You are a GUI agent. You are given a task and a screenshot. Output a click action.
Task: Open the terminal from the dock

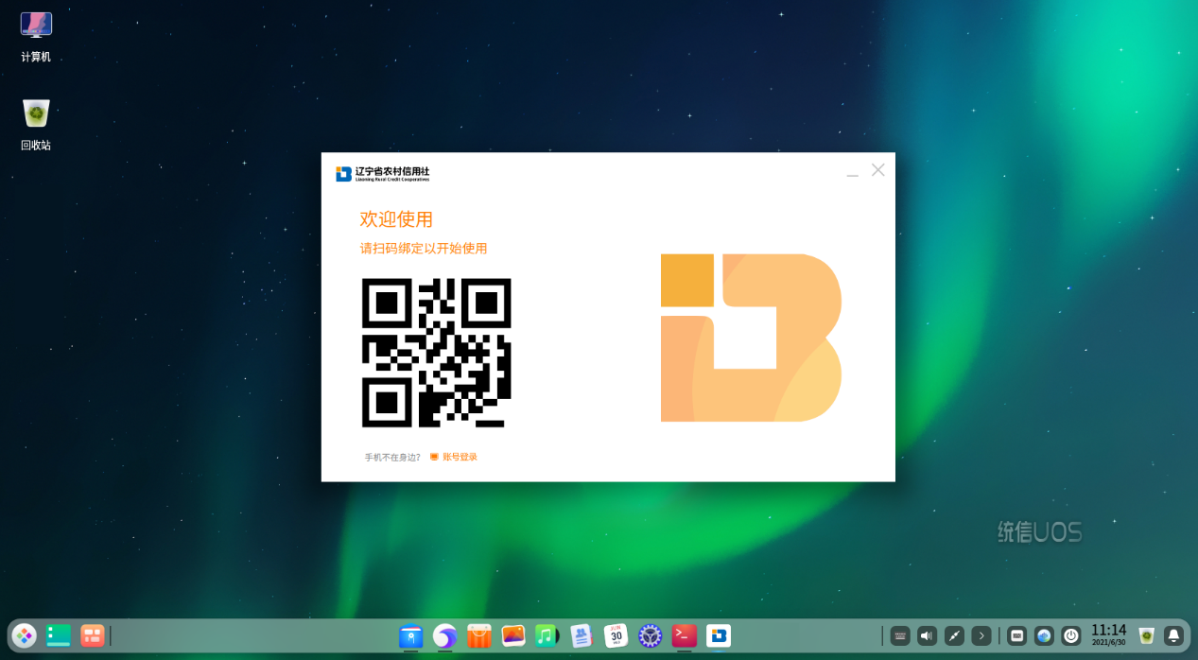[685, 636]
